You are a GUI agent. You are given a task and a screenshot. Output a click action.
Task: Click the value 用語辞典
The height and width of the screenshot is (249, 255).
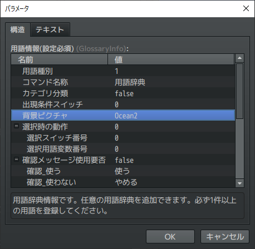pos(130,82)
